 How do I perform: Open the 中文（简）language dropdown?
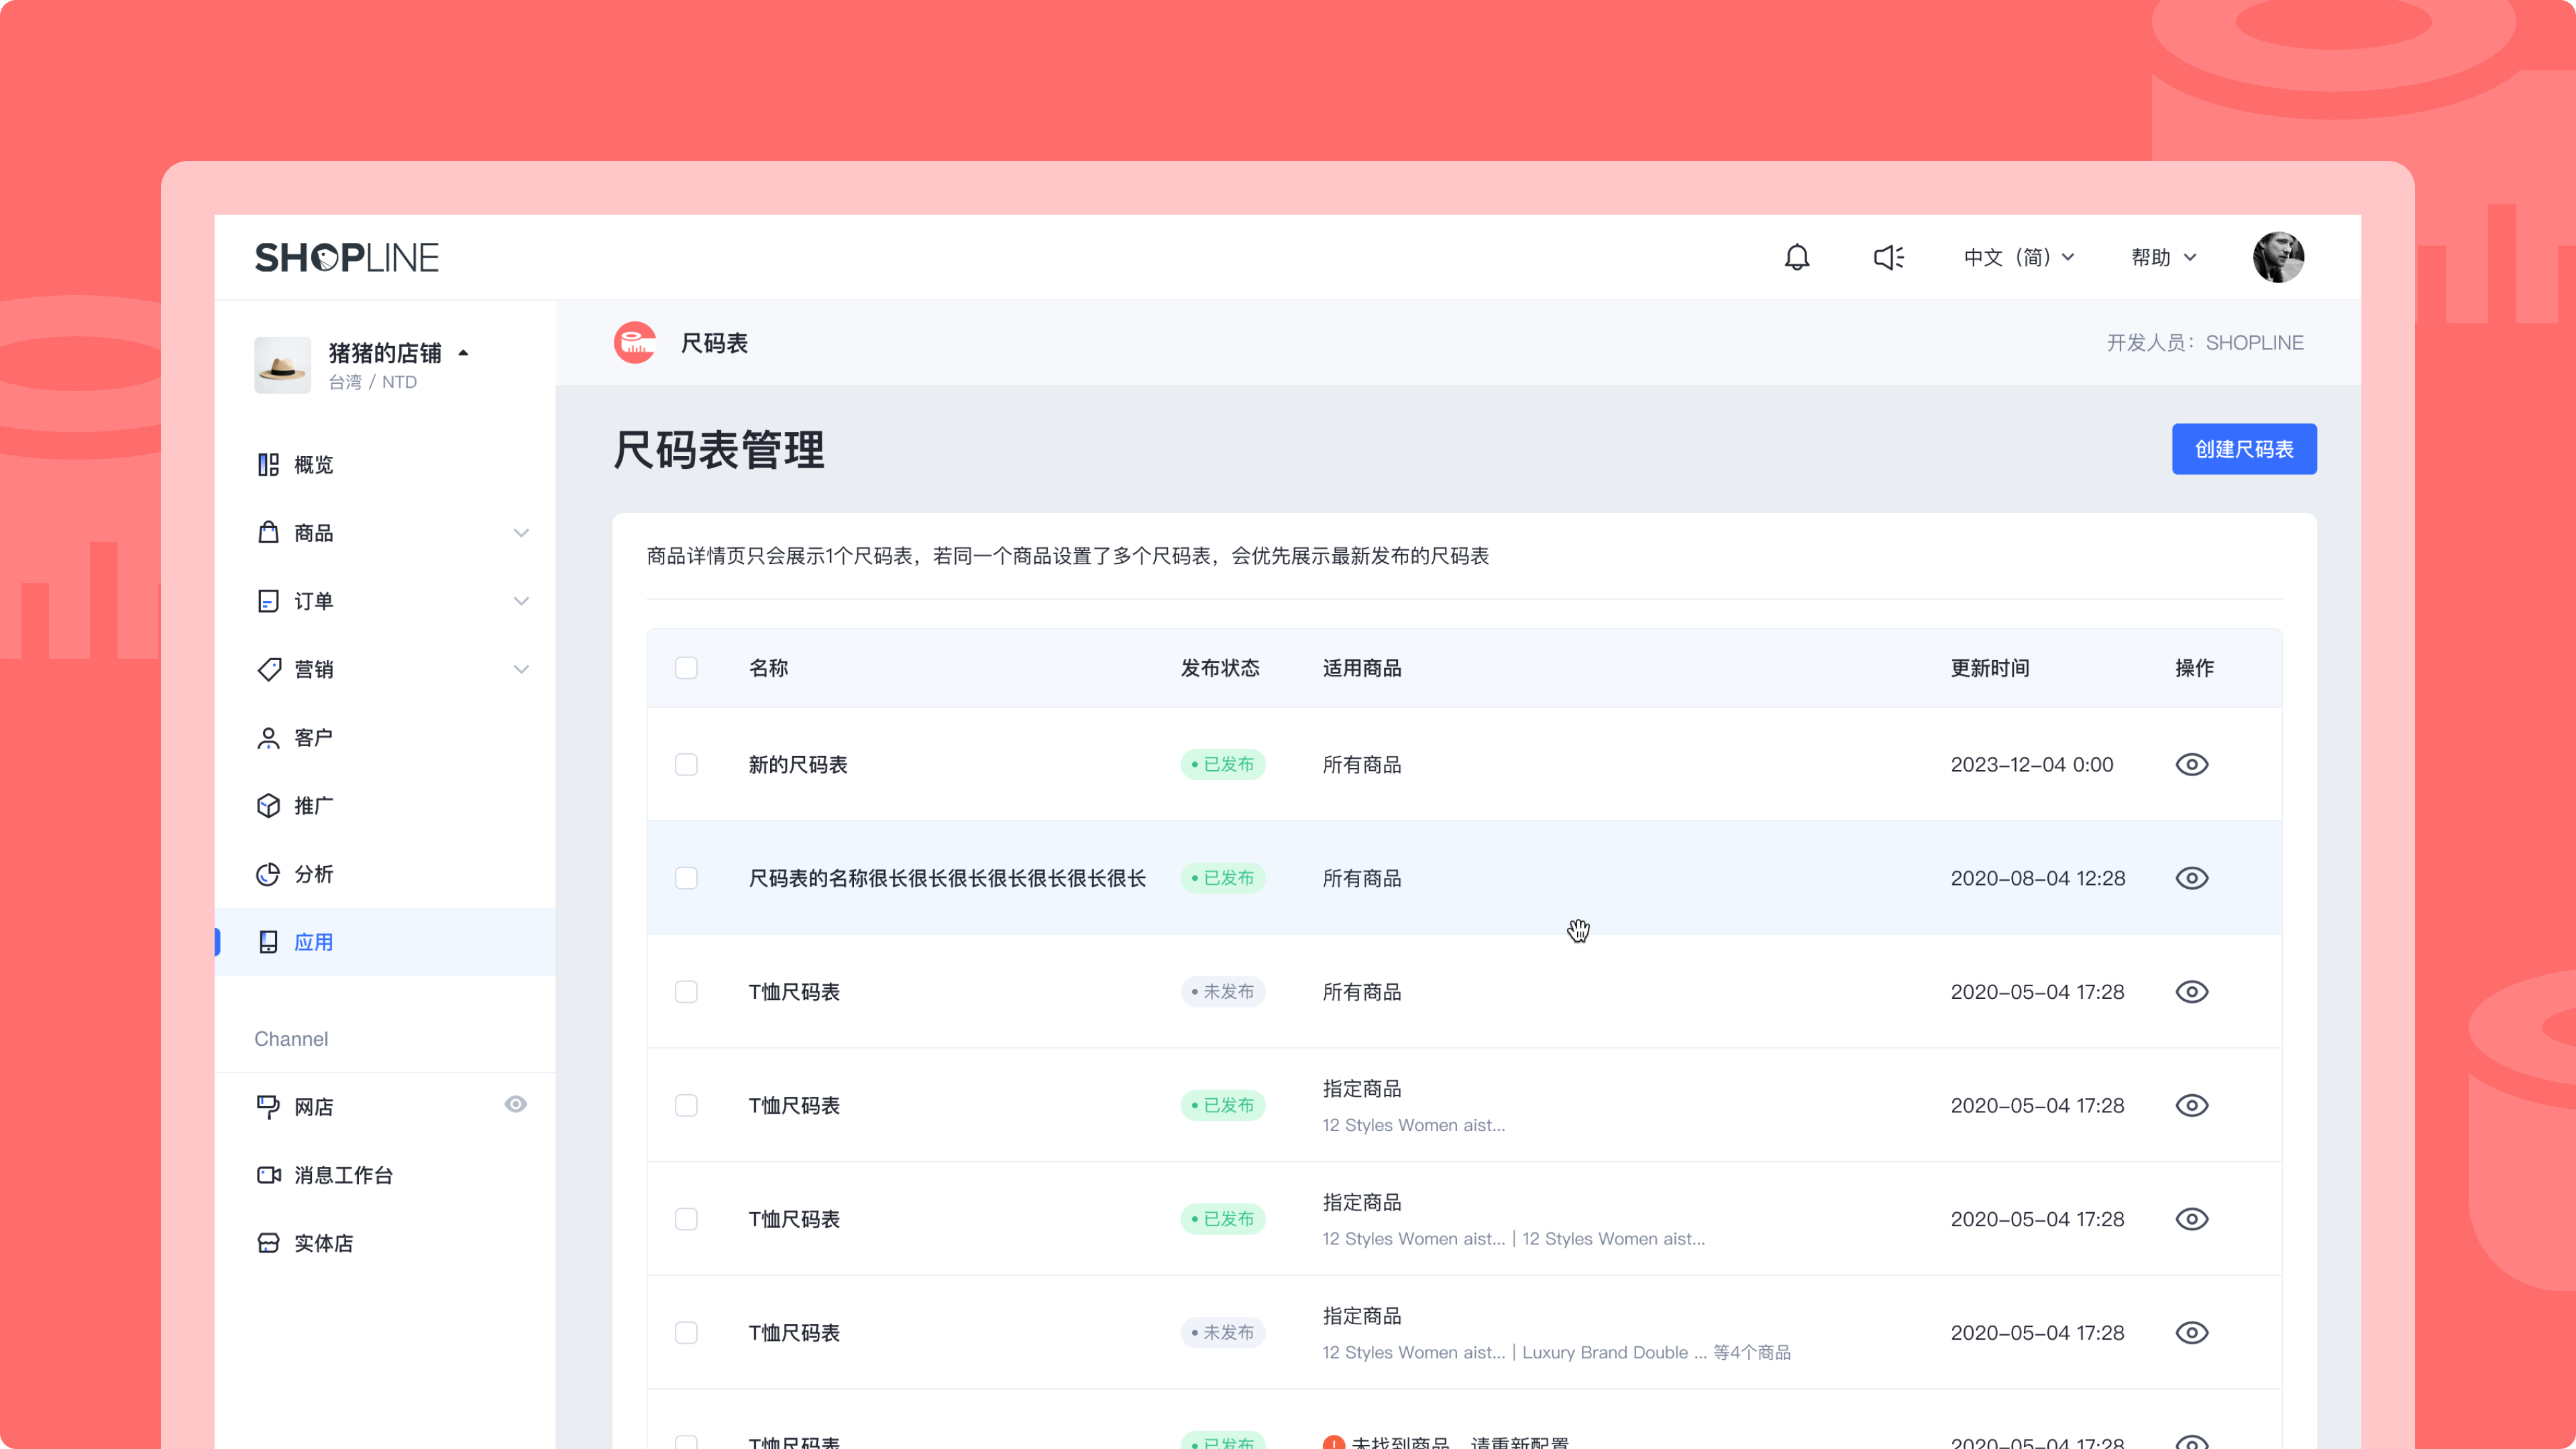[x=2018, y=258]
